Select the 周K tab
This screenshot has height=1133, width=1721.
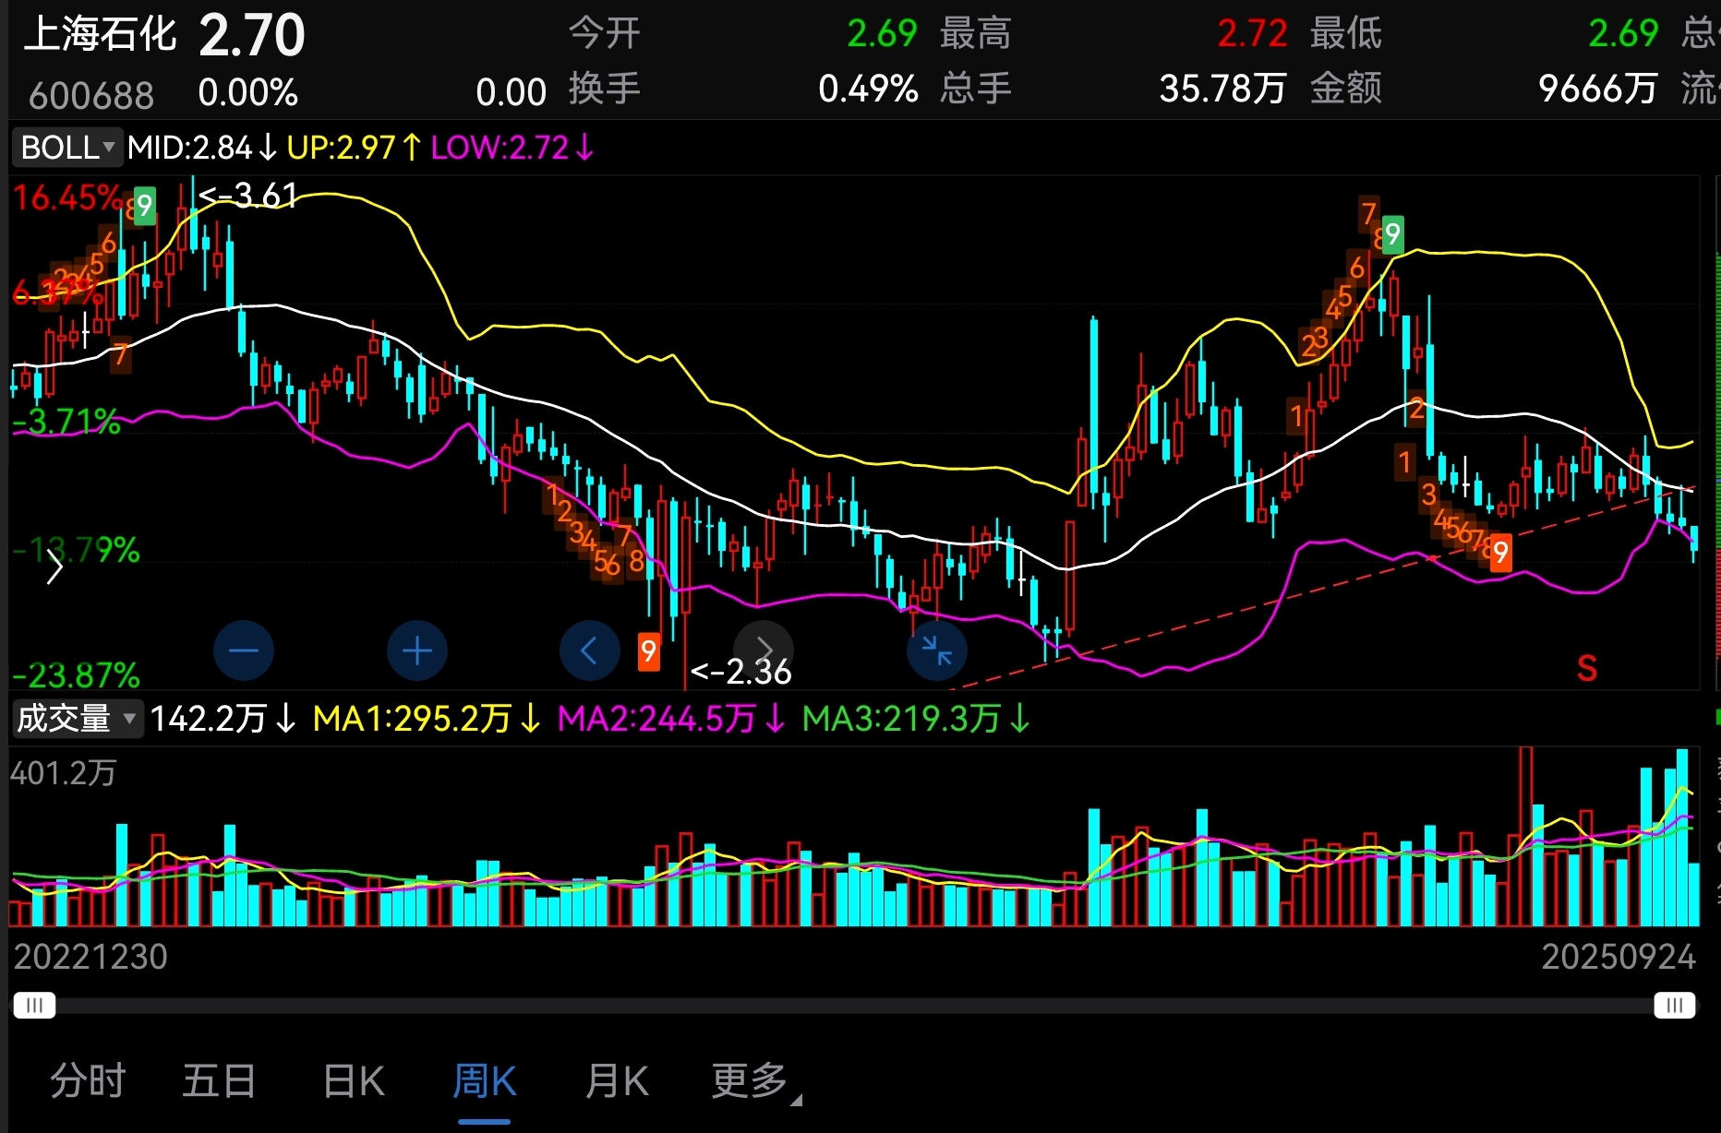coord(485,1080)
